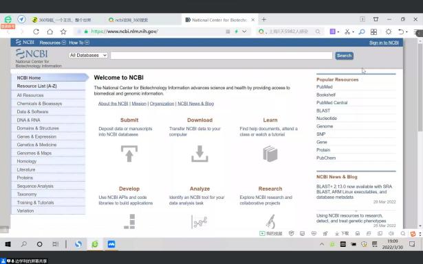
Task: Open PubChem in Popular Resources
Action: [x=326, y=158]
